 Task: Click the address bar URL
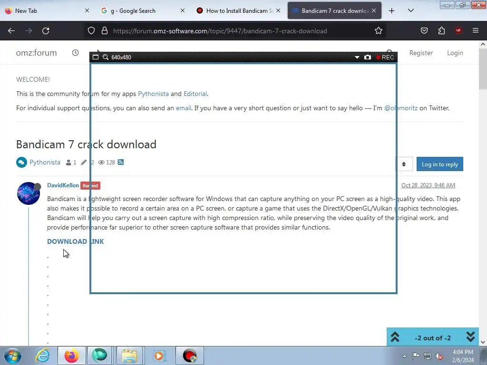coord(220,31)
